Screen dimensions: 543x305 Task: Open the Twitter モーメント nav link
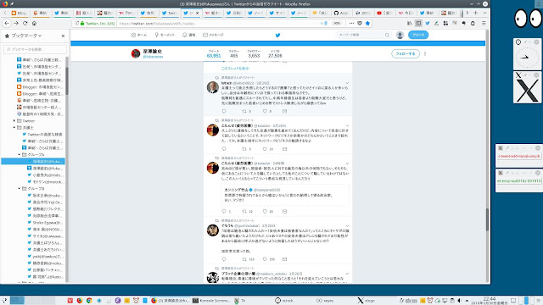(165, 35)
